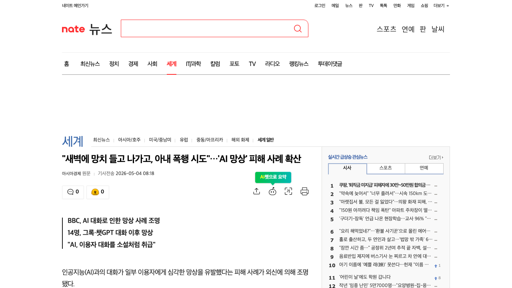The height and width of the screenshot is (288, 512).
Task: Open rank 11 어린이 날에도 학원 갑니다
Action: coord(365,277)
